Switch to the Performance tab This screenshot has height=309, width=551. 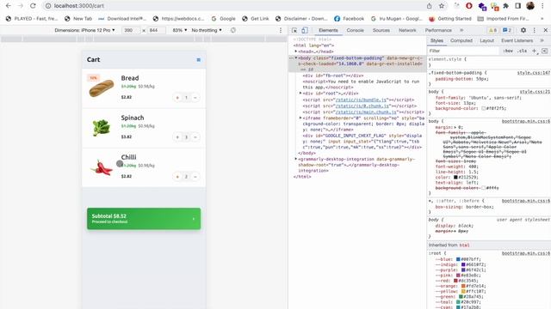438,31
